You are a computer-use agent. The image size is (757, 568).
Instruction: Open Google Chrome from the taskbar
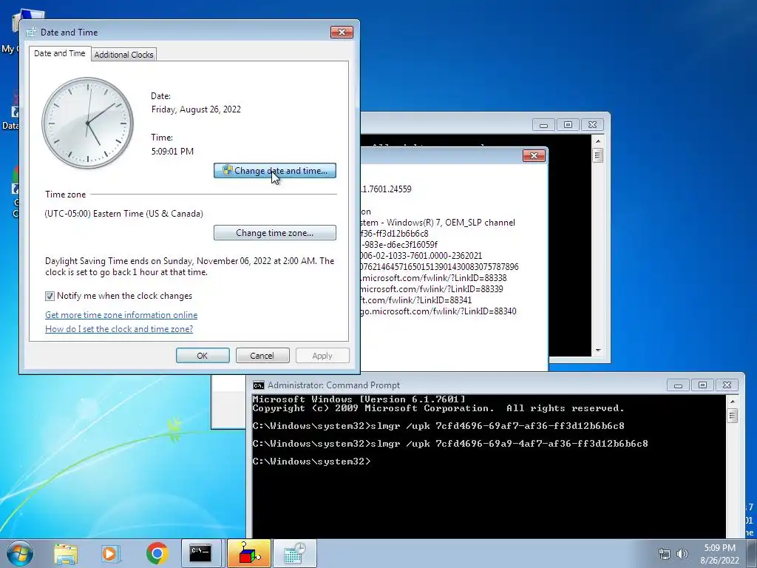click(157, 553)
